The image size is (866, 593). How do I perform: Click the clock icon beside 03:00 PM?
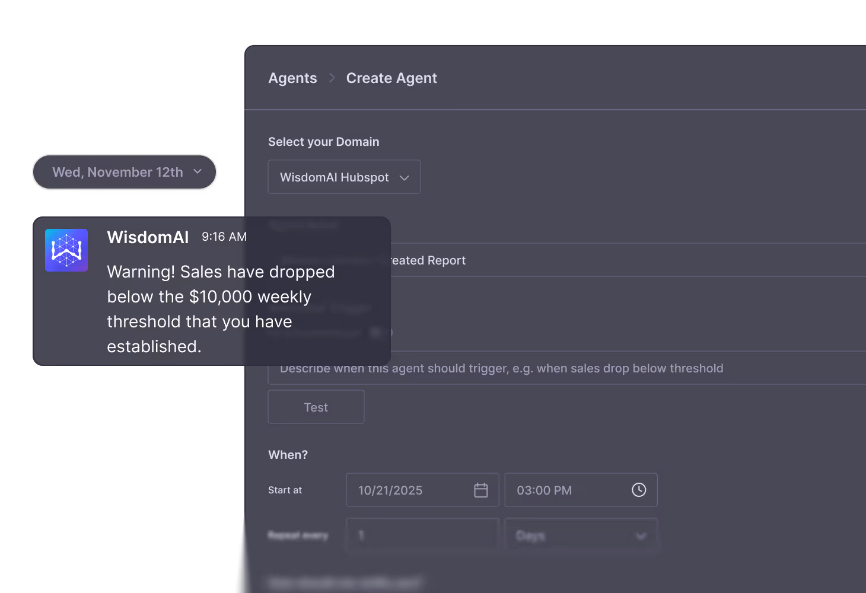(x=639, y=490)
